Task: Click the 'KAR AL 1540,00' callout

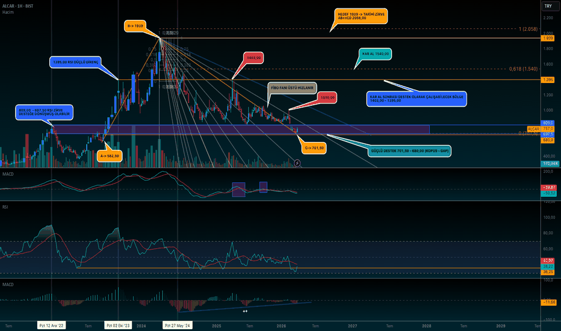Action: 376,54
